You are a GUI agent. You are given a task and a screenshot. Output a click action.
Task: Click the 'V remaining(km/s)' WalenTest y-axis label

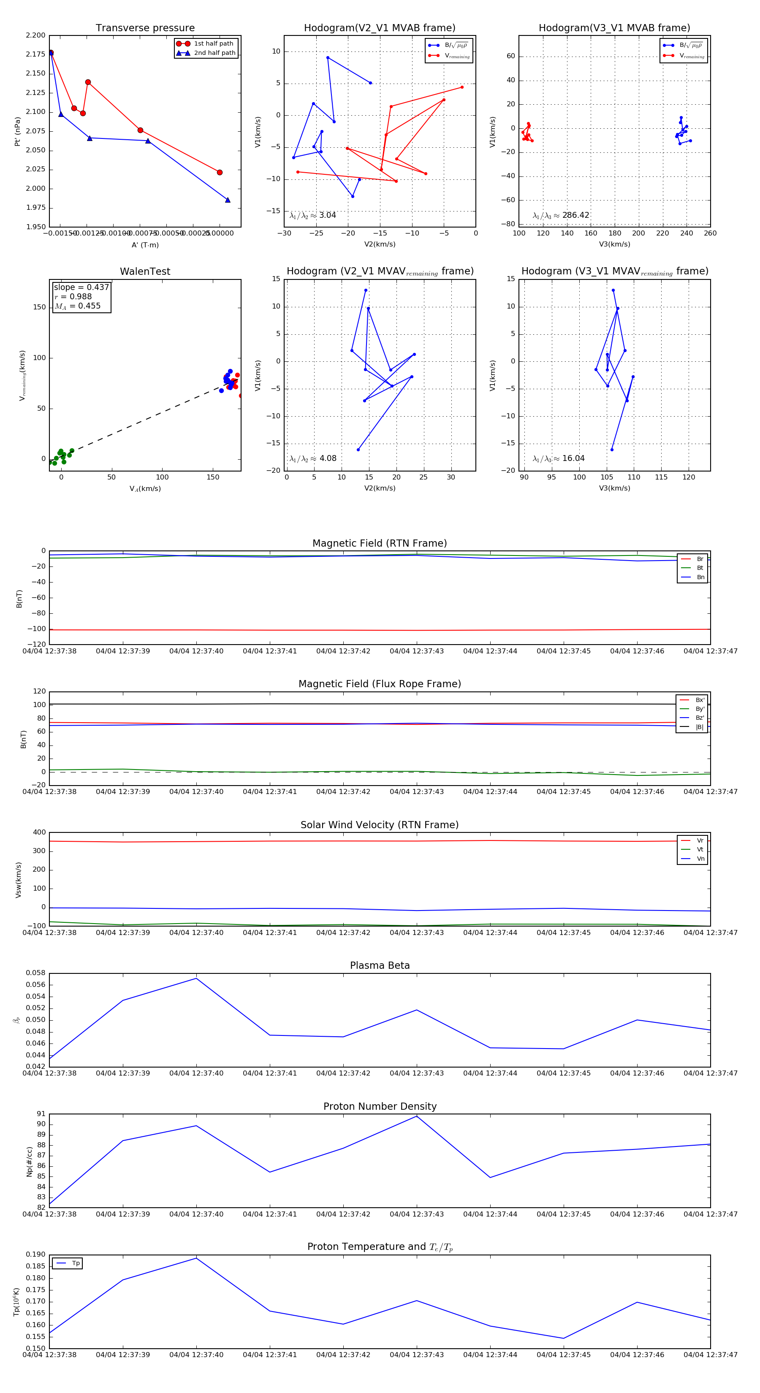(22, 375)
